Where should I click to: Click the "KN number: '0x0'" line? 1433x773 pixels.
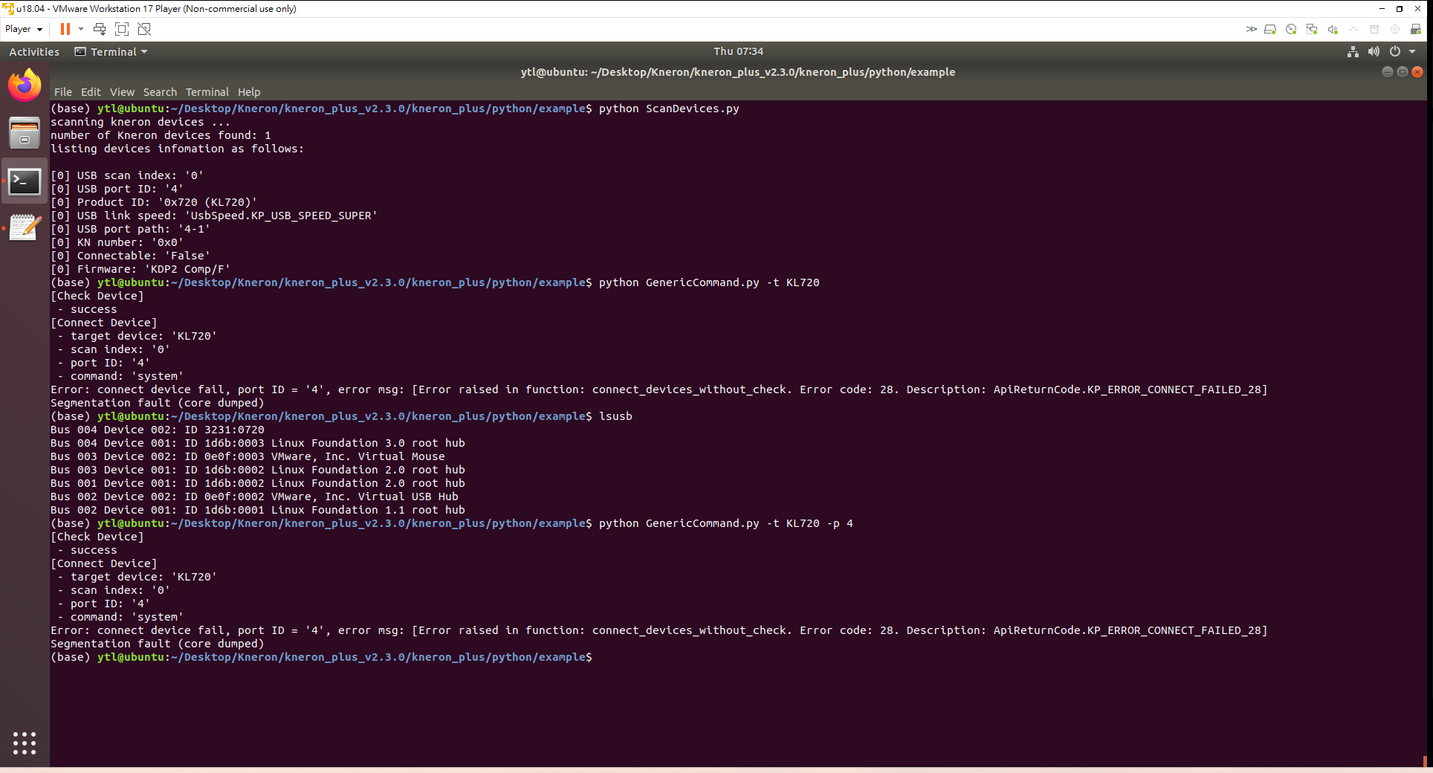click(x=117, y=242)
